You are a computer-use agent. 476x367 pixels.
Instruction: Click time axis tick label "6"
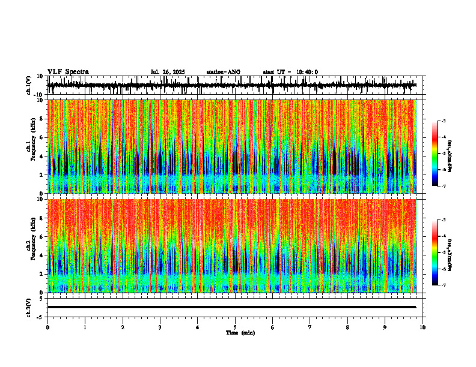[x=273, y=327]
